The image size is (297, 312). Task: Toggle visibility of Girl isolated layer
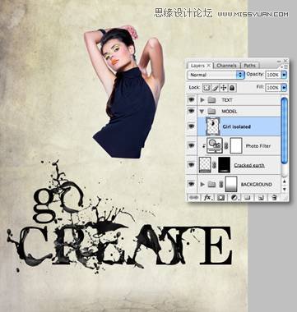191,126
